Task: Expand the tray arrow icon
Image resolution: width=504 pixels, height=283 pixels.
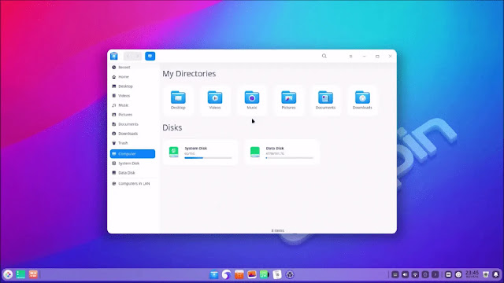Action: 435,274
